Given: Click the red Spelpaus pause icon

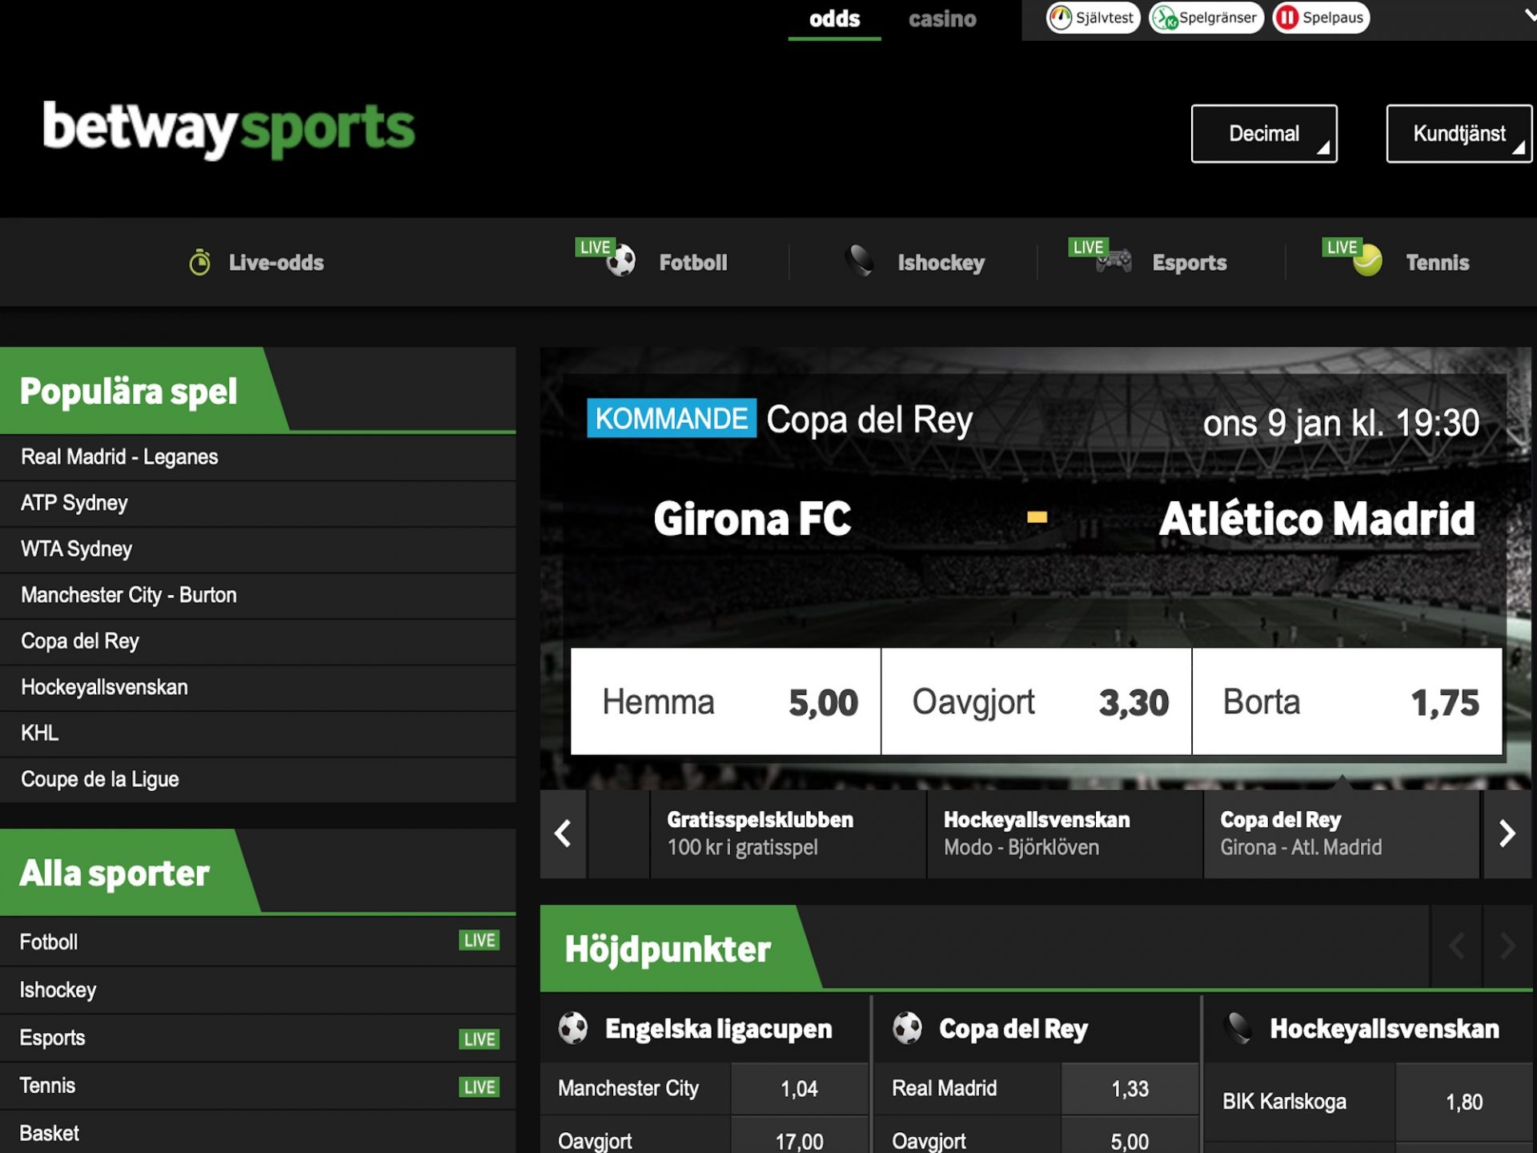Looking at the screenshot, I should (x=1287, y=18).
